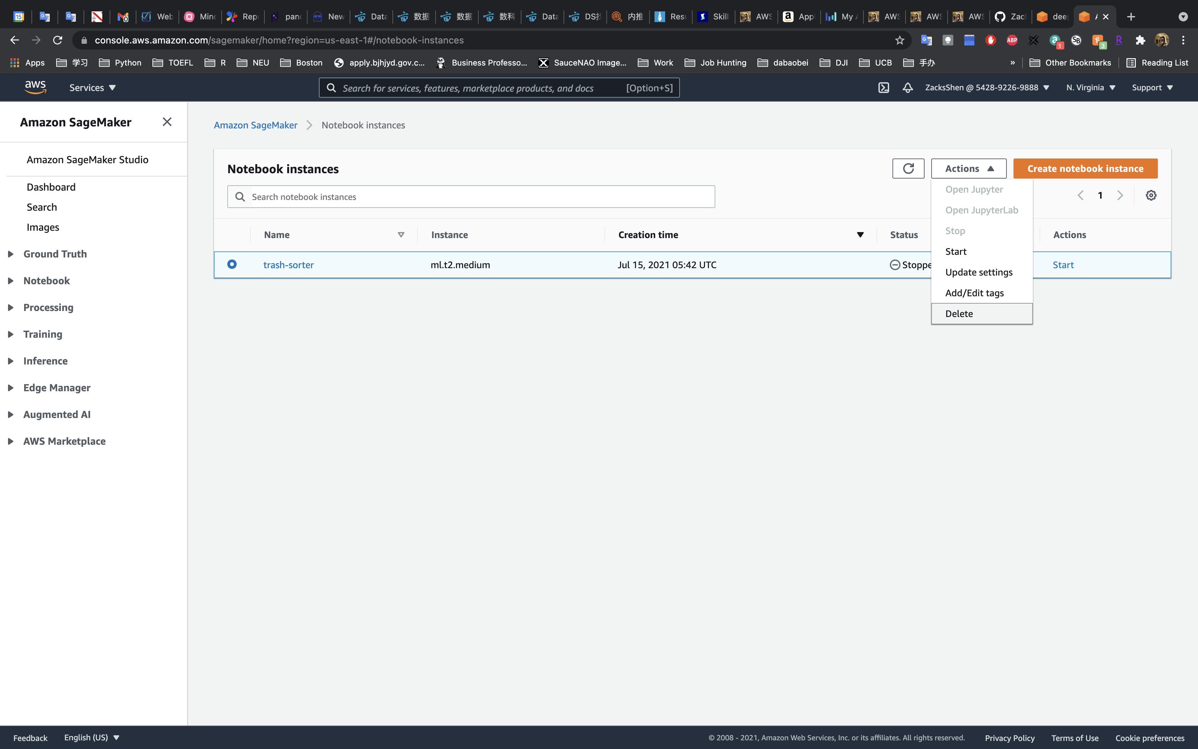Select Update settings menu entry
Screen dimensions: 1198x749
979,272
